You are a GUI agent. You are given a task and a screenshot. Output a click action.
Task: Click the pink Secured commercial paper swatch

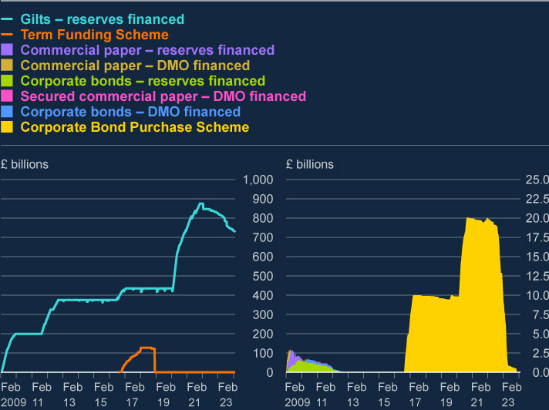[7, 96]
